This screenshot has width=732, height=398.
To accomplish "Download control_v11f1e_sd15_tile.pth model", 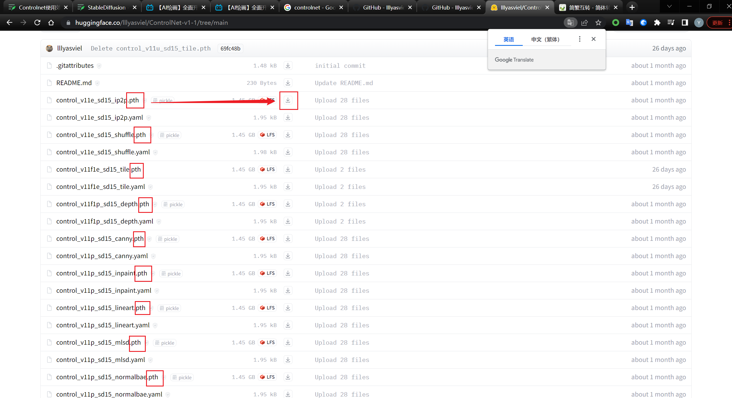I will pyautogui.click(x=288, y=170).
